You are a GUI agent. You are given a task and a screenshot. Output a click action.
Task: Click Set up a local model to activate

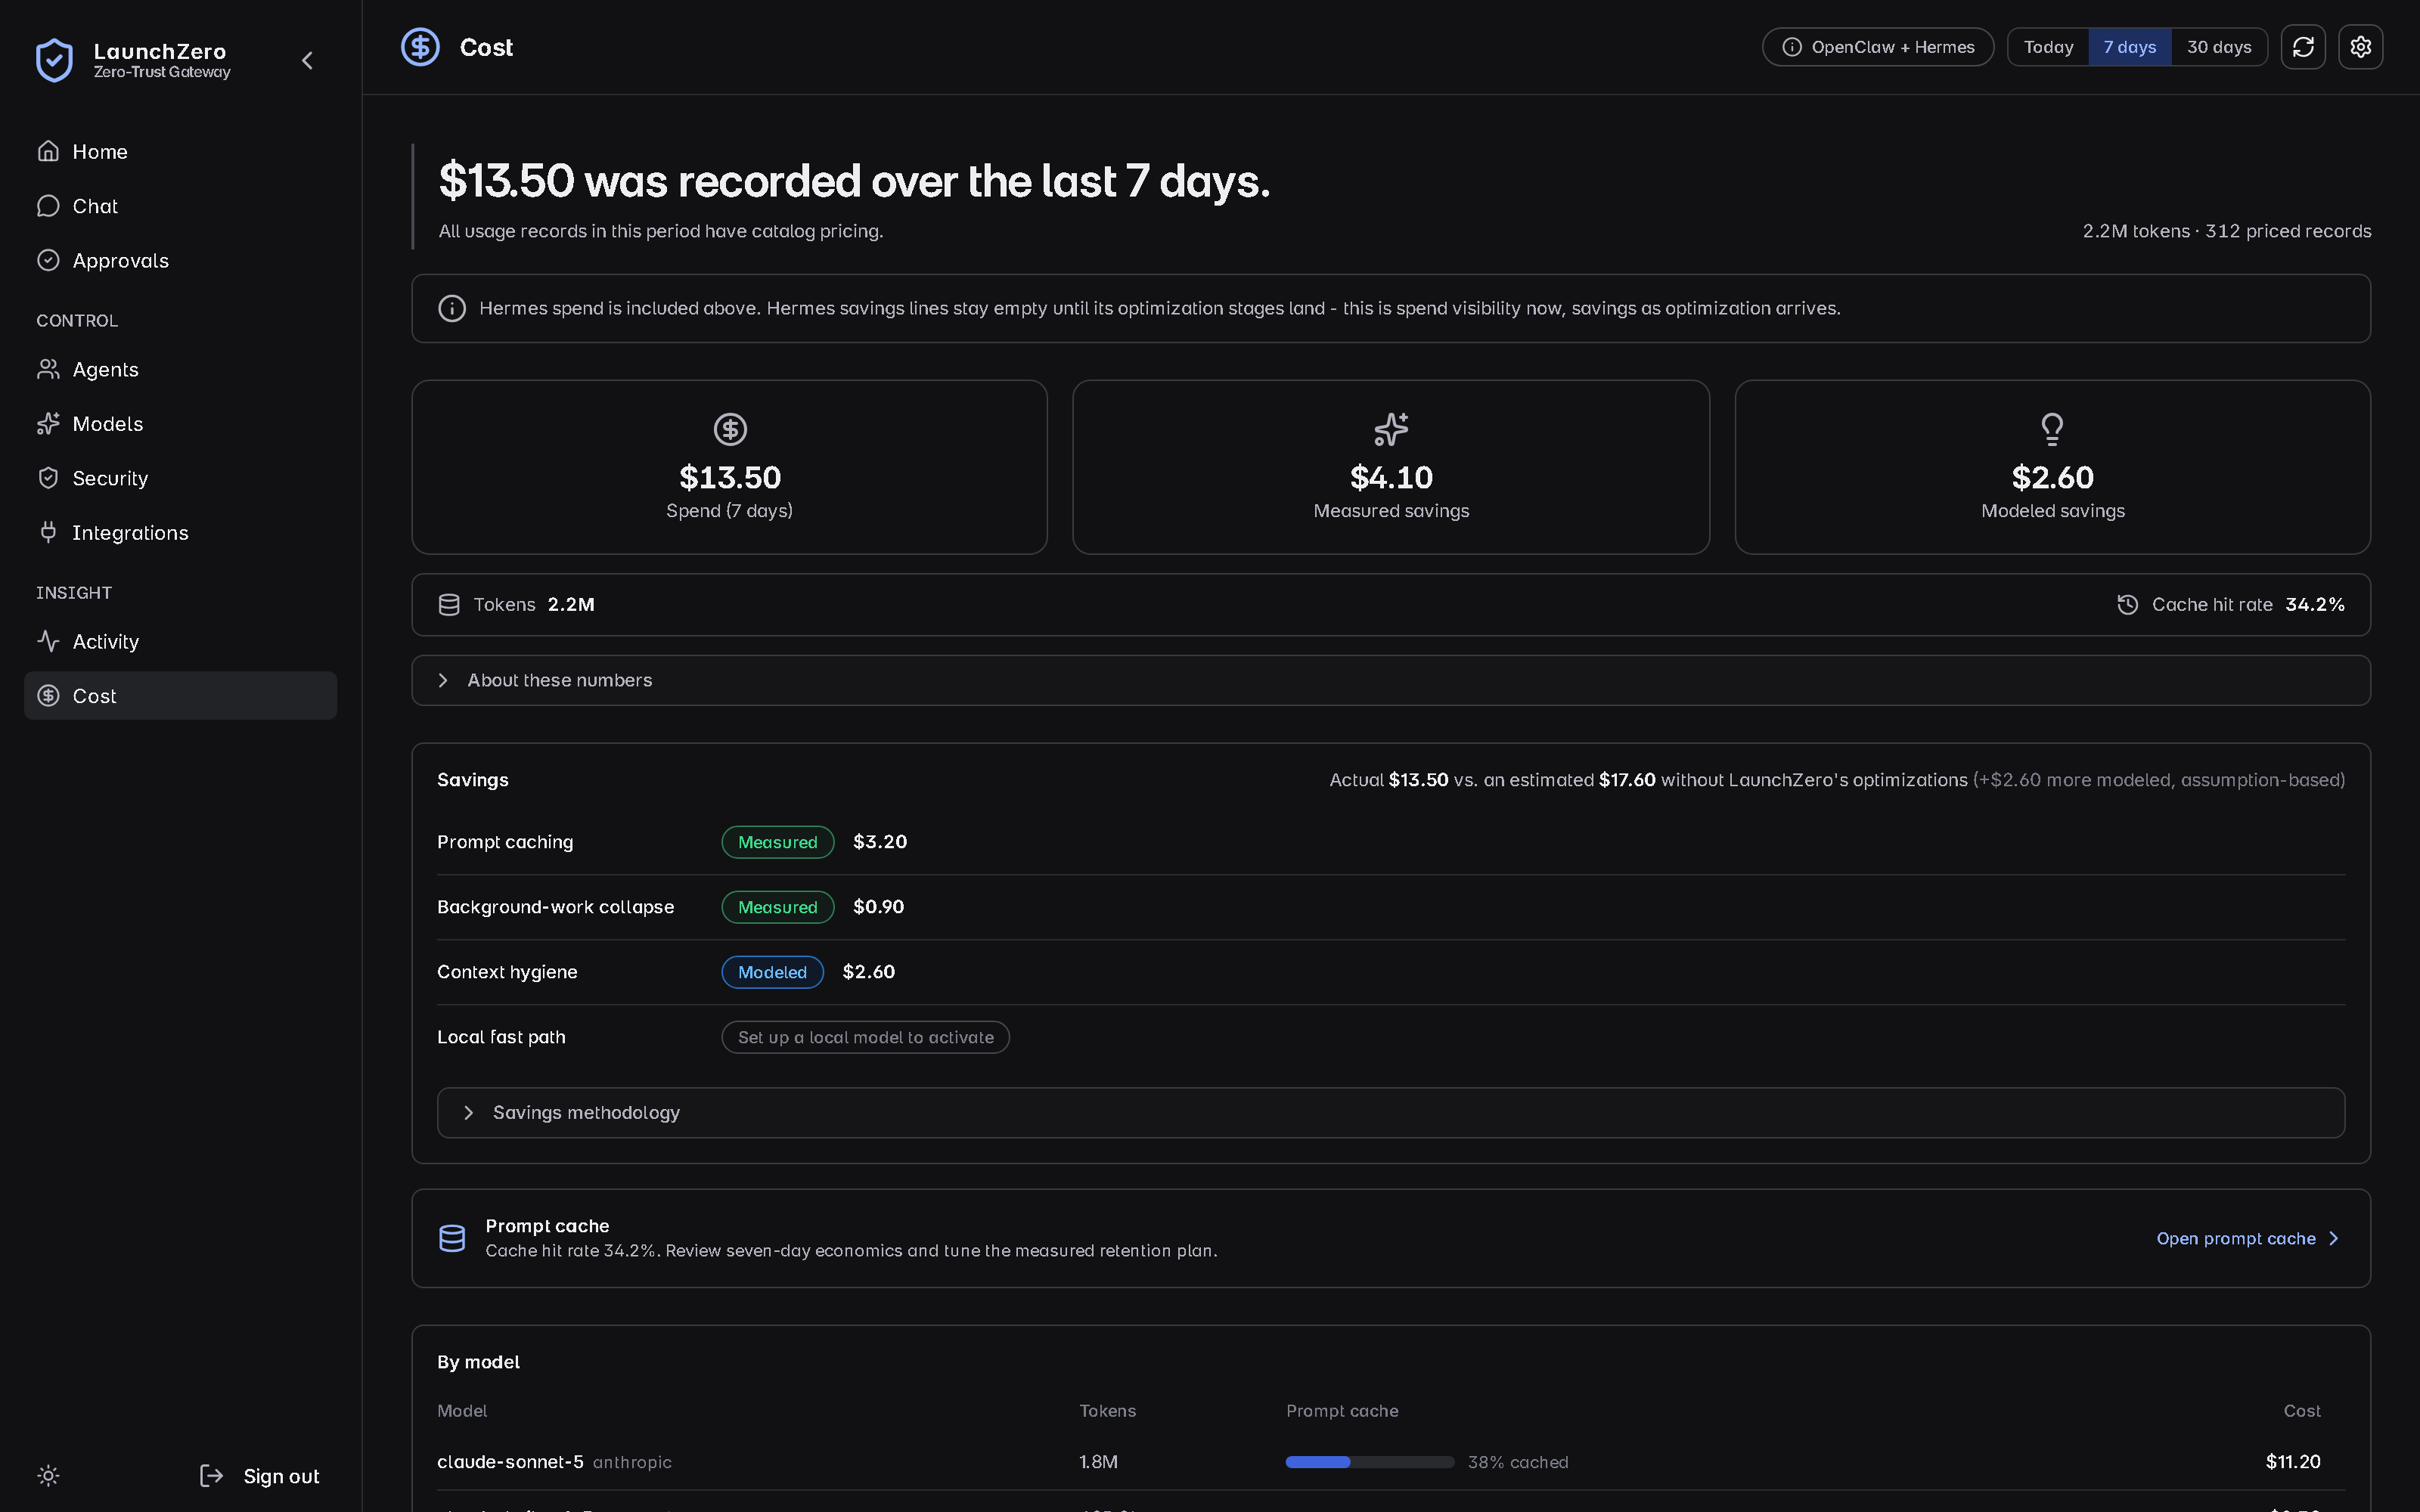865,1037
